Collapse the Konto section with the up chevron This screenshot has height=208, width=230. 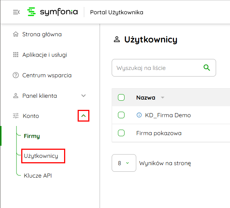click(x=84, y=116)
